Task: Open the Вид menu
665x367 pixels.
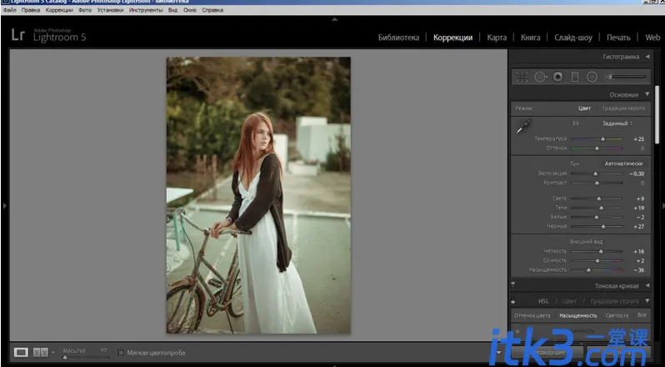Action: point(172,10)
